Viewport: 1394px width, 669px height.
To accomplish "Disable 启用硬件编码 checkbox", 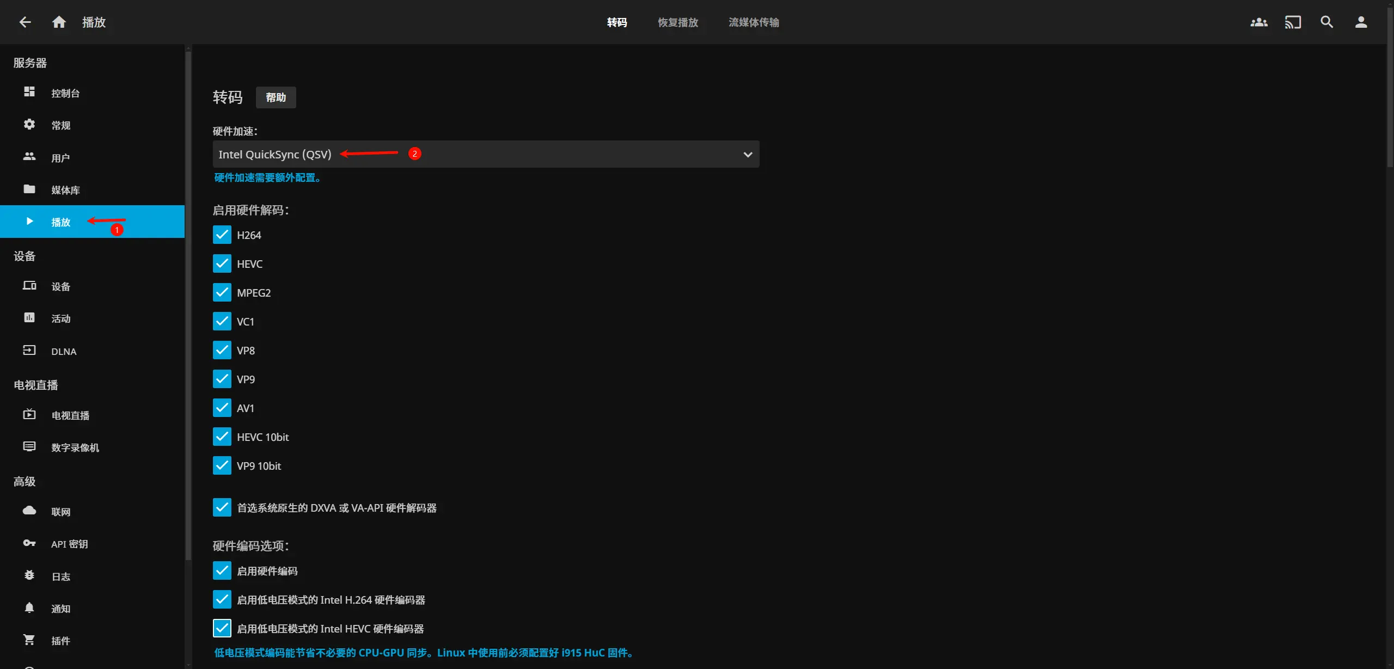I will 222,571.
